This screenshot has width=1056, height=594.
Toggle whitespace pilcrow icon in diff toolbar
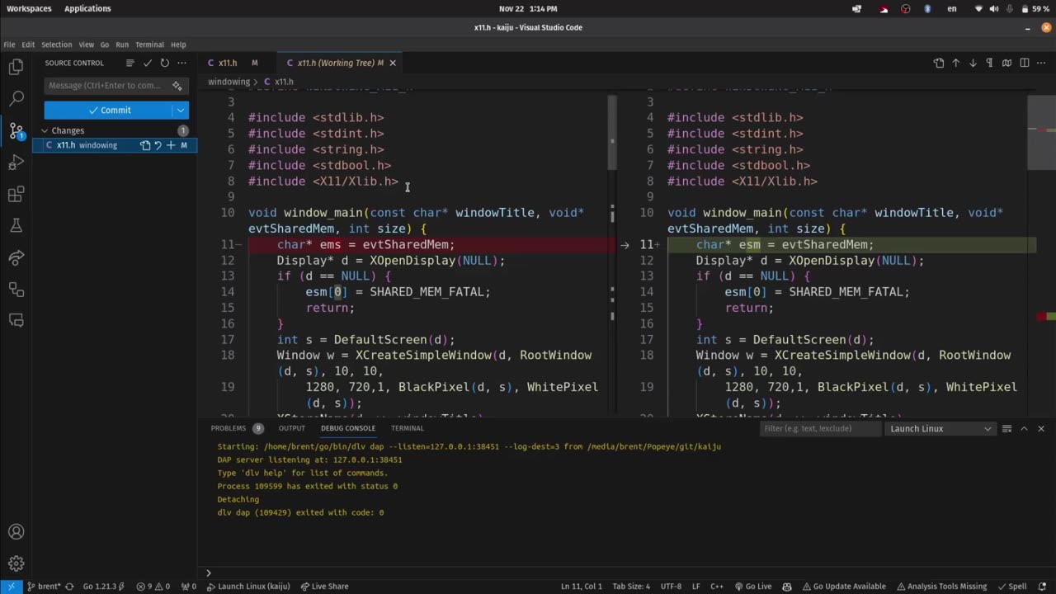tap(990, 63)
